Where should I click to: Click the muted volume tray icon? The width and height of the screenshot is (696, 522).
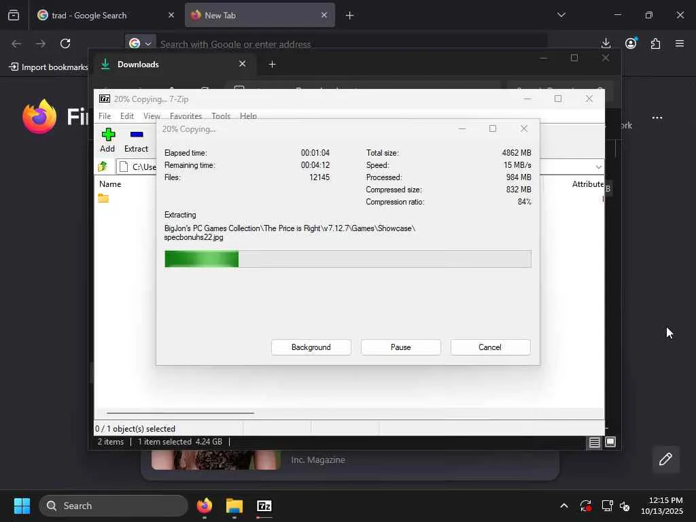[x=625, y=506]
